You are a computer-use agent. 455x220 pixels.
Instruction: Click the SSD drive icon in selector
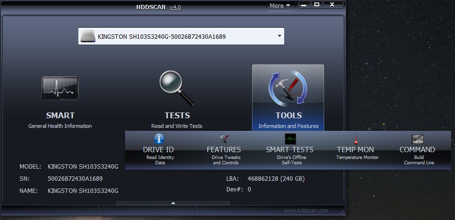88,36
